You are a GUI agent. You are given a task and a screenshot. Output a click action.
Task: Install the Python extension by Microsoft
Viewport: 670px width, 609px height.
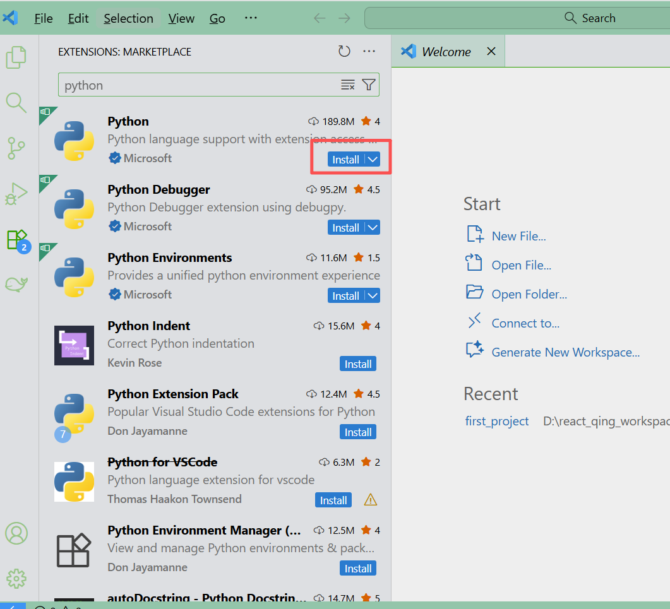pos(346,159)
